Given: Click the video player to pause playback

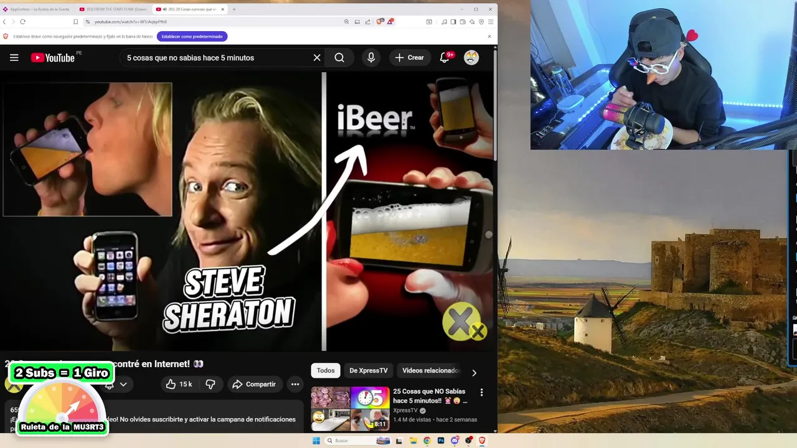Looking at the screenshot, I should click(247, 212).
